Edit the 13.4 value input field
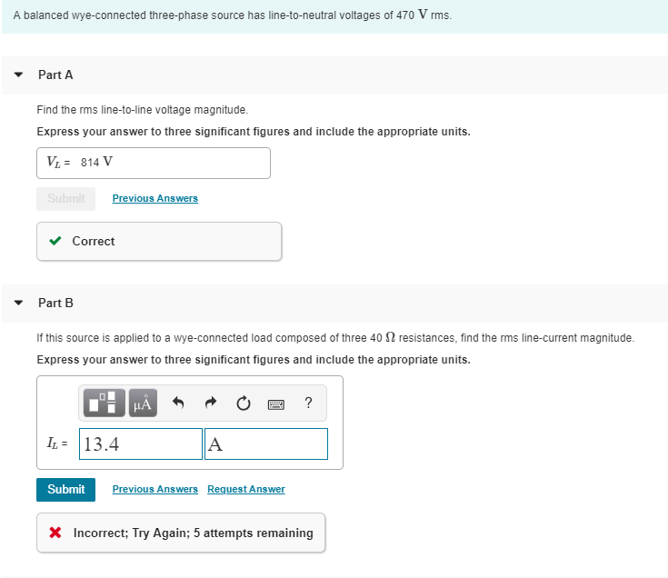 (x=141, y=443)
